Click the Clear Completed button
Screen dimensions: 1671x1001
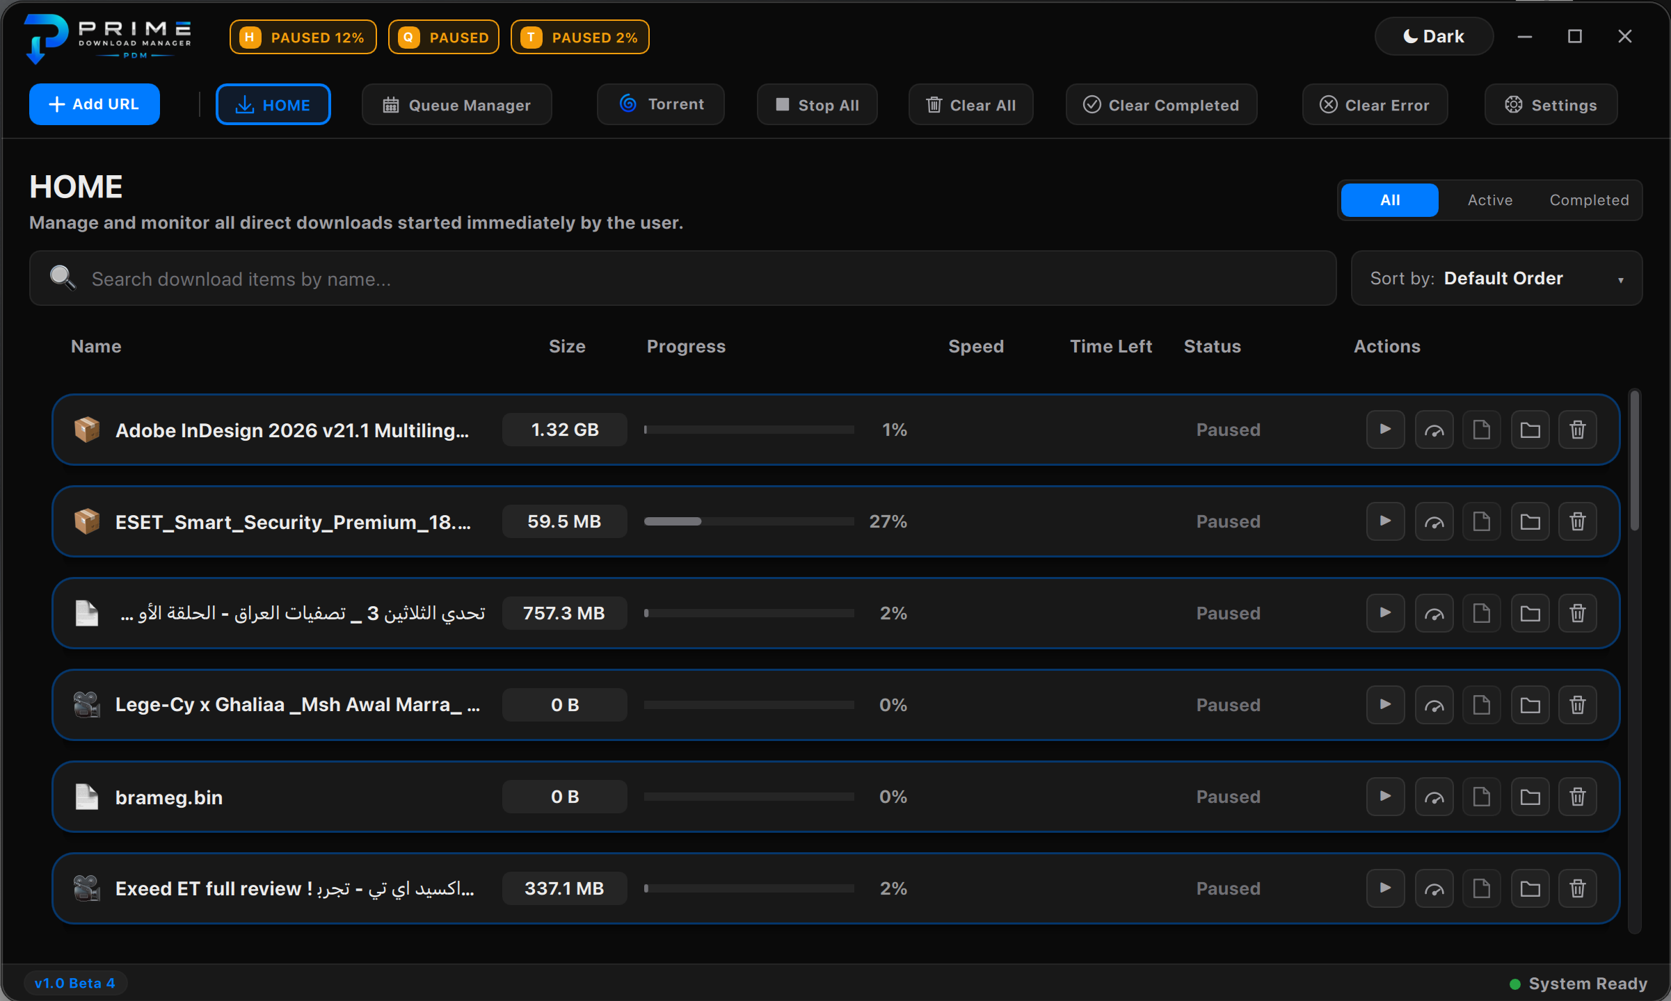1161,105
